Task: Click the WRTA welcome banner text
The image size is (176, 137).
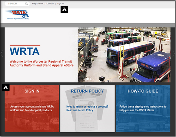Action: click(41, 63)
